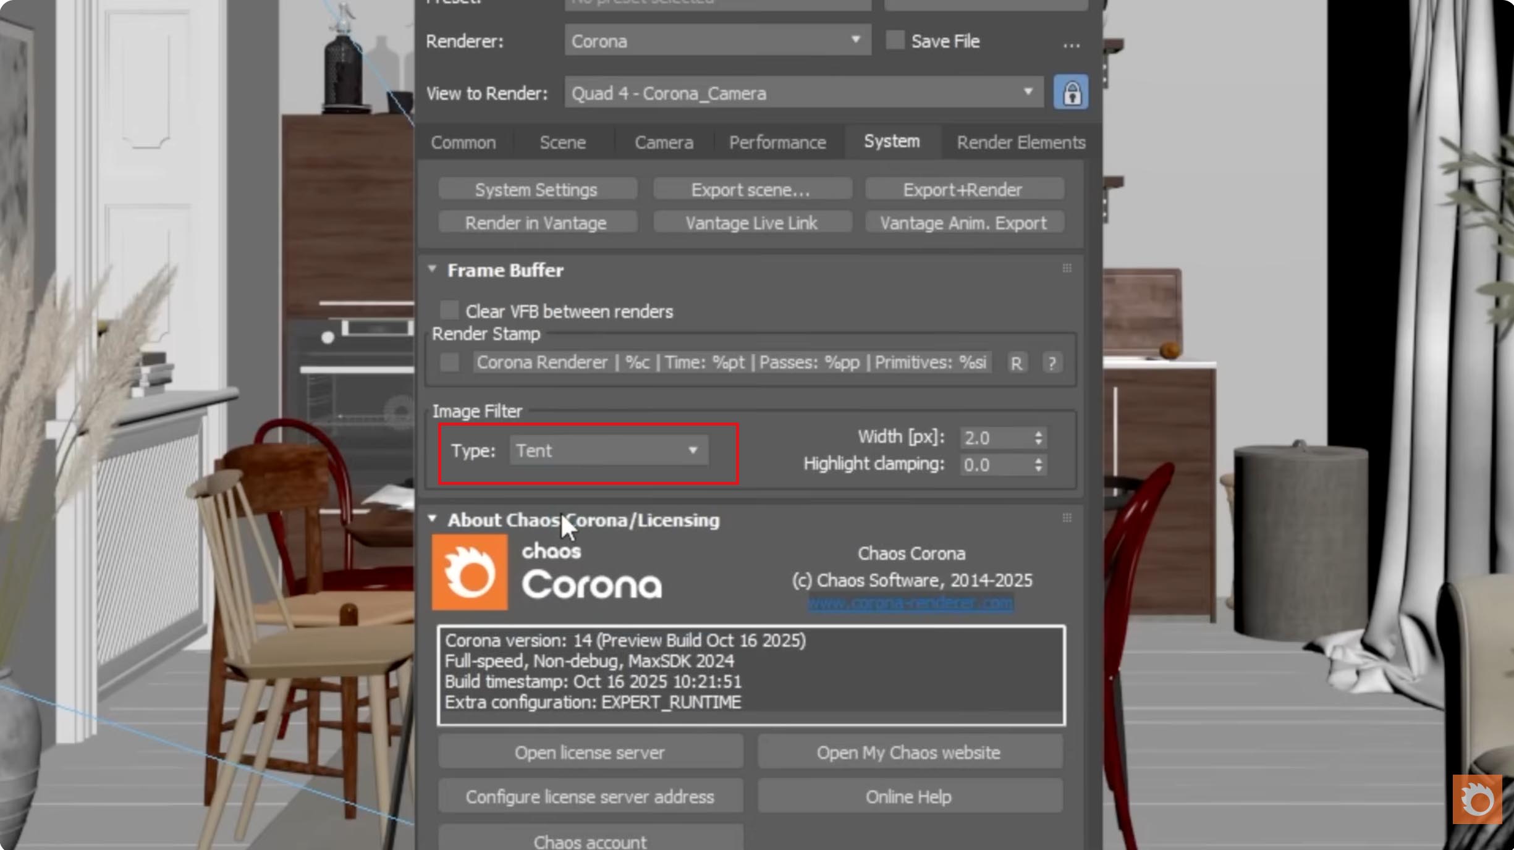Select the System tab
This screenshot has width=1514, height=850.
892,141
